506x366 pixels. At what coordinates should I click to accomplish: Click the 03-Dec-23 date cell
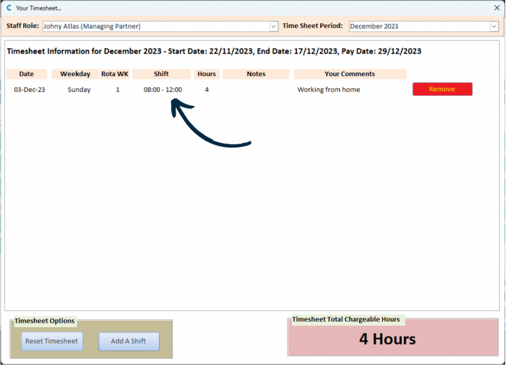pos(30,90)
